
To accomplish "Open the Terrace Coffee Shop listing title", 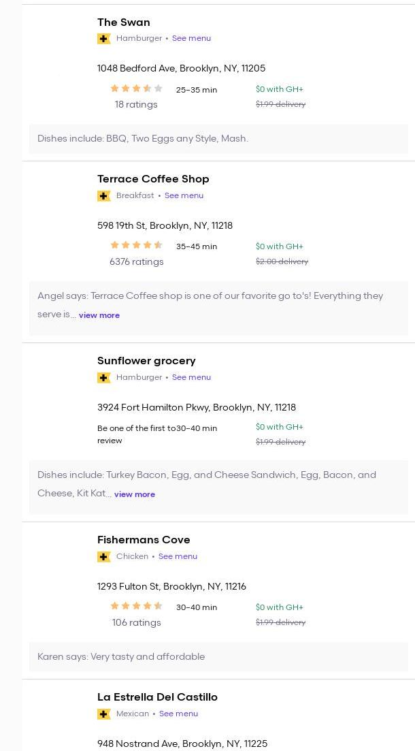I will tap(153, 179).
